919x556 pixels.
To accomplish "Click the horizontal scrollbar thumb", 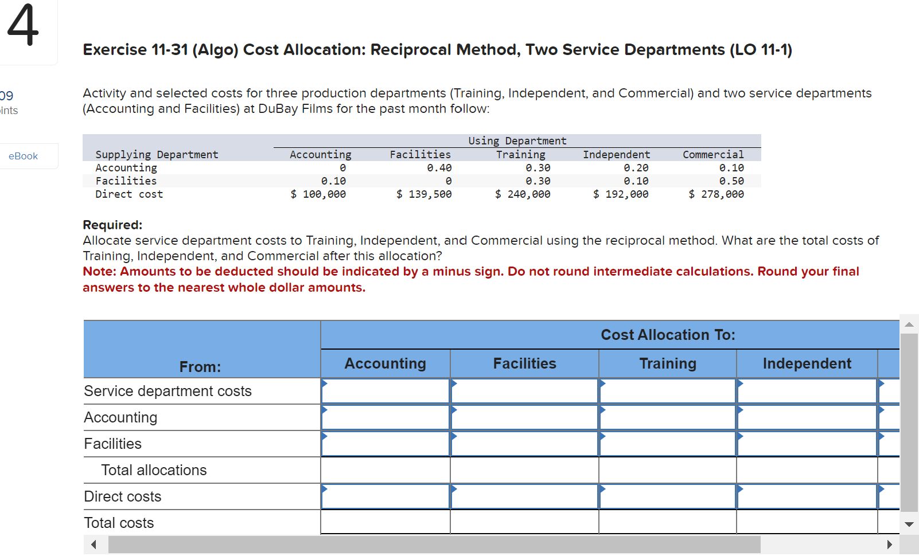I will [434, 545].
